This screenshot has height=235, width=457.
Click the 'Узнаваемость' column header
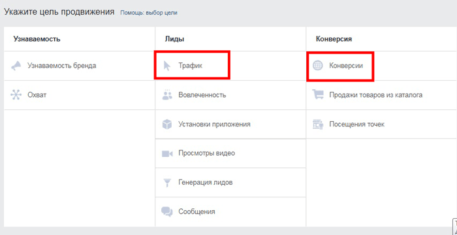[37, 39]
